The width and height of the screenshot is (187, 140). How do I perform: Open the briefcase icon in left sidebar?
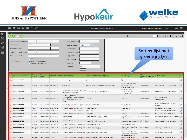pyautogui.click(x=2, y=52)
